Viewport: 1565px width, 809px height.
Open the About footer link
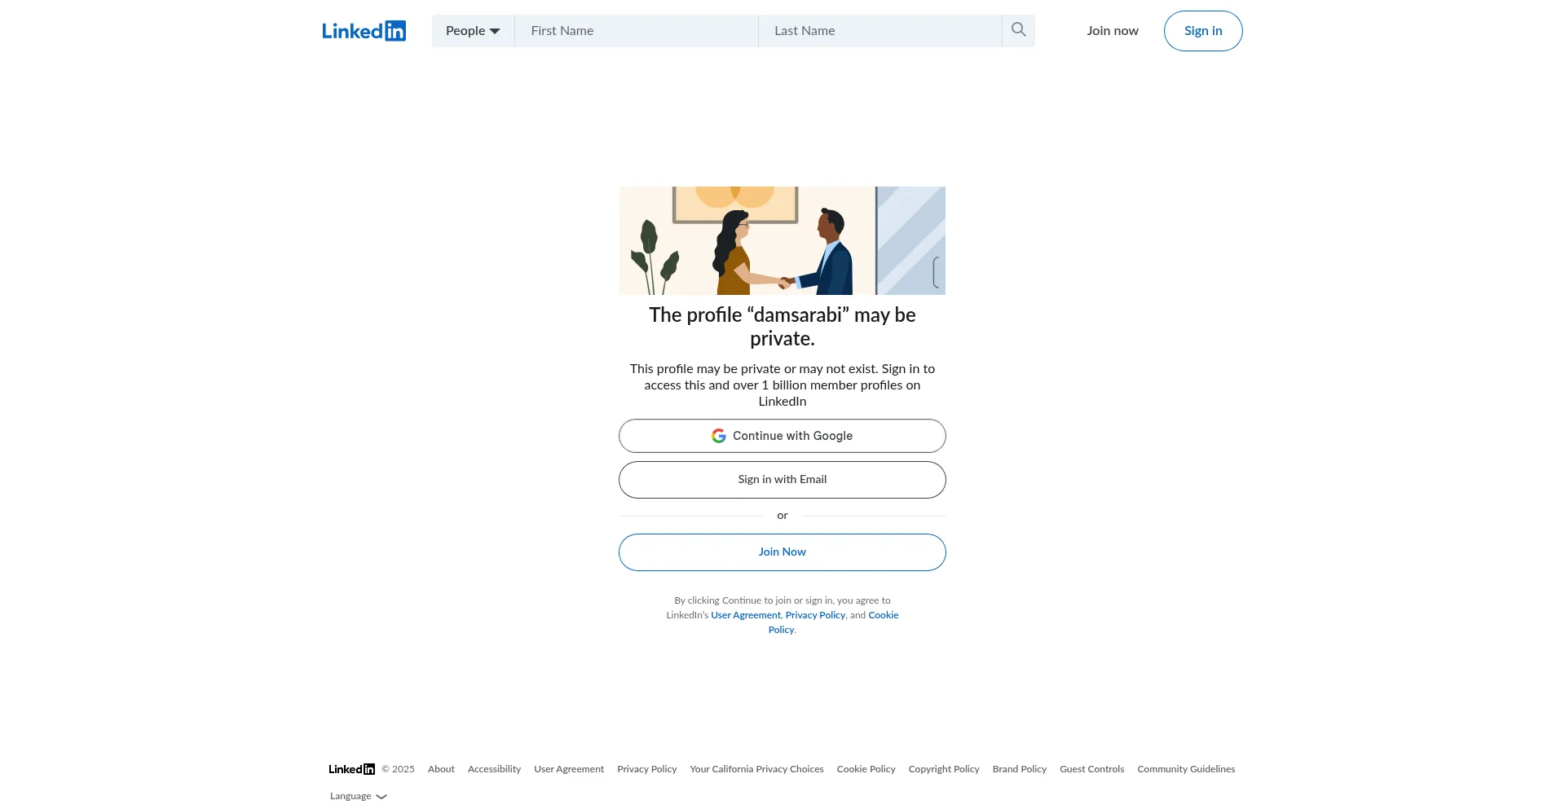[x=441, y=769]
